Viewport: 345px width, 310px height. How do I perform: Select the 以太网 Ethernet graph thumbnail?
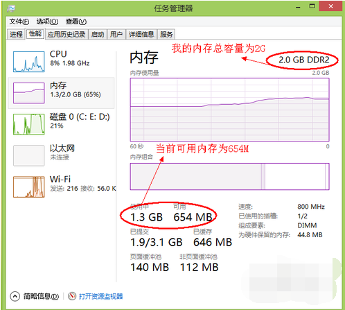pos(29,155)
